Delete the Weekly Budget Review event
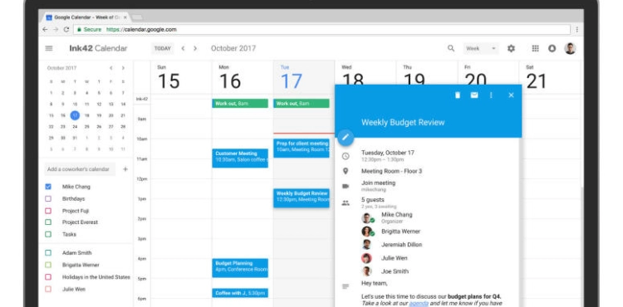The width and height of the screenshot is (623, 307). click(458, 95)
